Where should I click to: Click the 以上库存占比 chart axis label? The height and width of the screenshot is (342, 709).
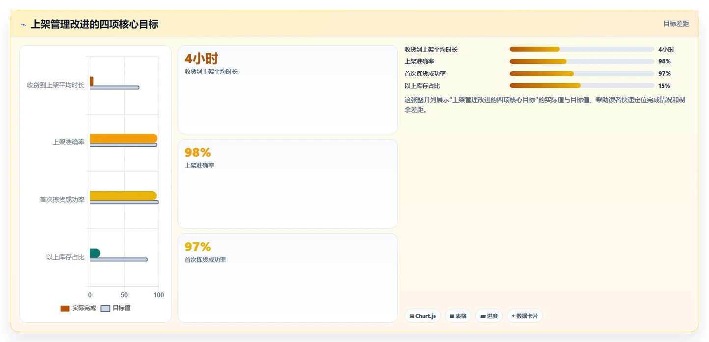[x=65, y=257]
